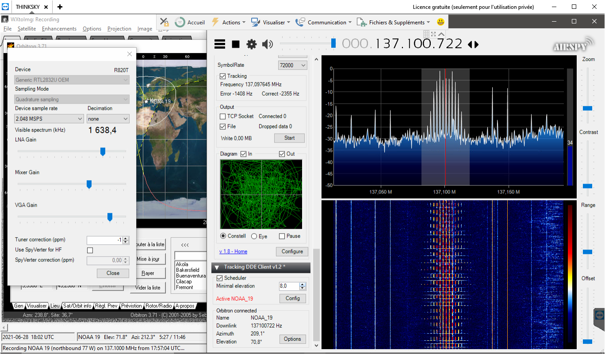Screen dimensions: 605x354
Task: Open the SymbolRate 72000 dropdown
Action: (x=292, y=65)
